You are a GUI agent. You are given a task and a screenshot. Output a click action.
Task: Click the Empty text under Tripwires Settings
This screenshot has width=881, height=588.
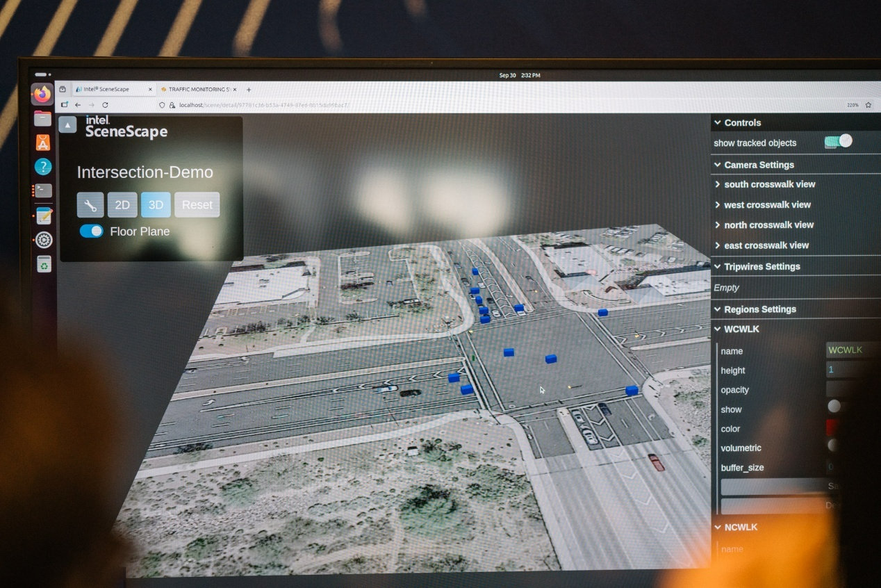(x=726, y=288)
